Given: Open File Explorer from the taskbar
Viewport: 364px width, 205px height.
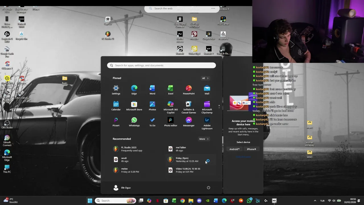Looking at the screenshot, I should tap(191, 201).
